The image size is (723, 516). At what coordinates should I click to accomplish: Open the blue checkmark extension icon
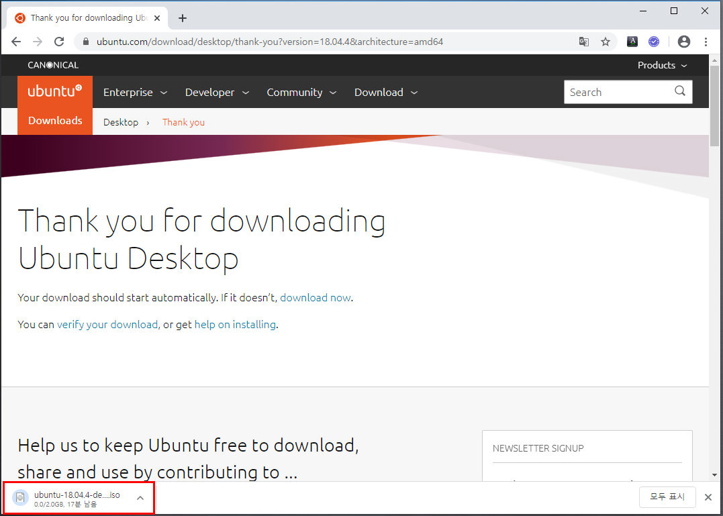(653, 42)
